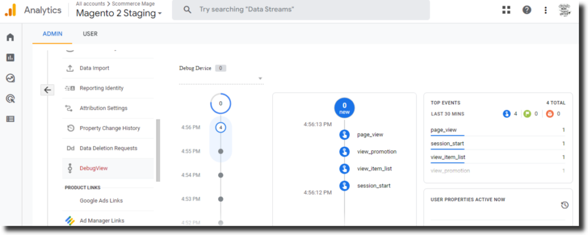Click the view_item_list row in Top Events
The height and width of the screenshot is (235, 588).
click(498, 157)
